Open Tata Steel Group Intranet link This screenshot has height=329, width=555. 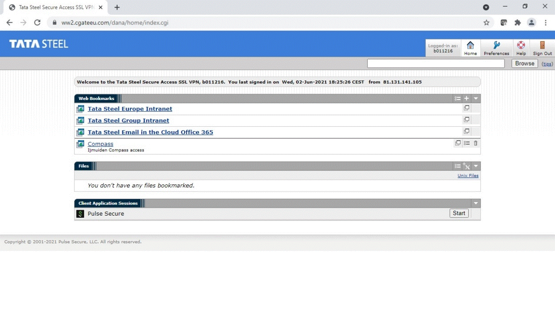[128, 121]
